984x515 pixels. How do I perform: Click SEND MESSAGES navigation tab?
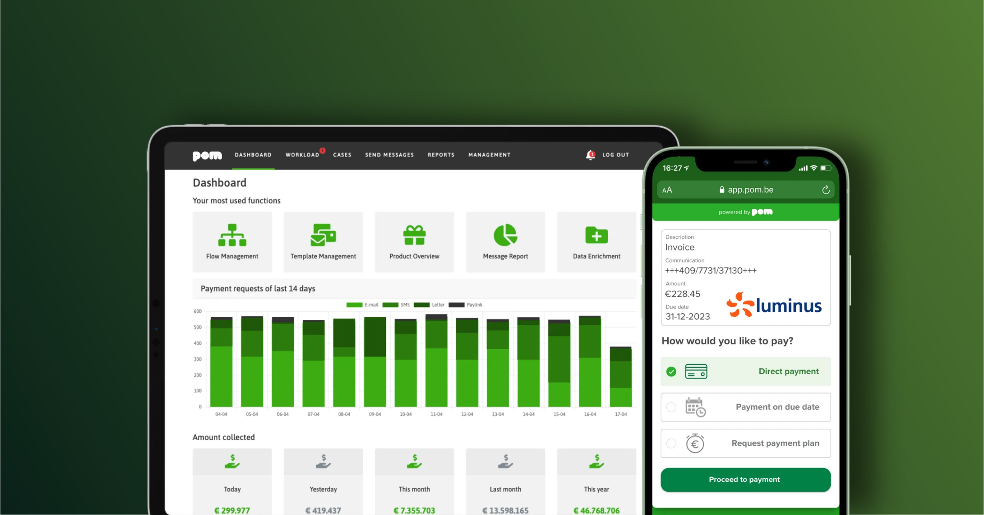coord(389,154)
